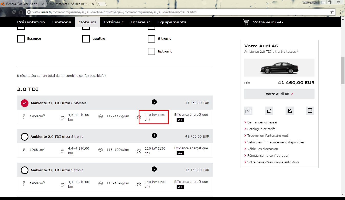
Task: Open info icon for 46 160,00 EUR model
Action: tap(154, 169)
